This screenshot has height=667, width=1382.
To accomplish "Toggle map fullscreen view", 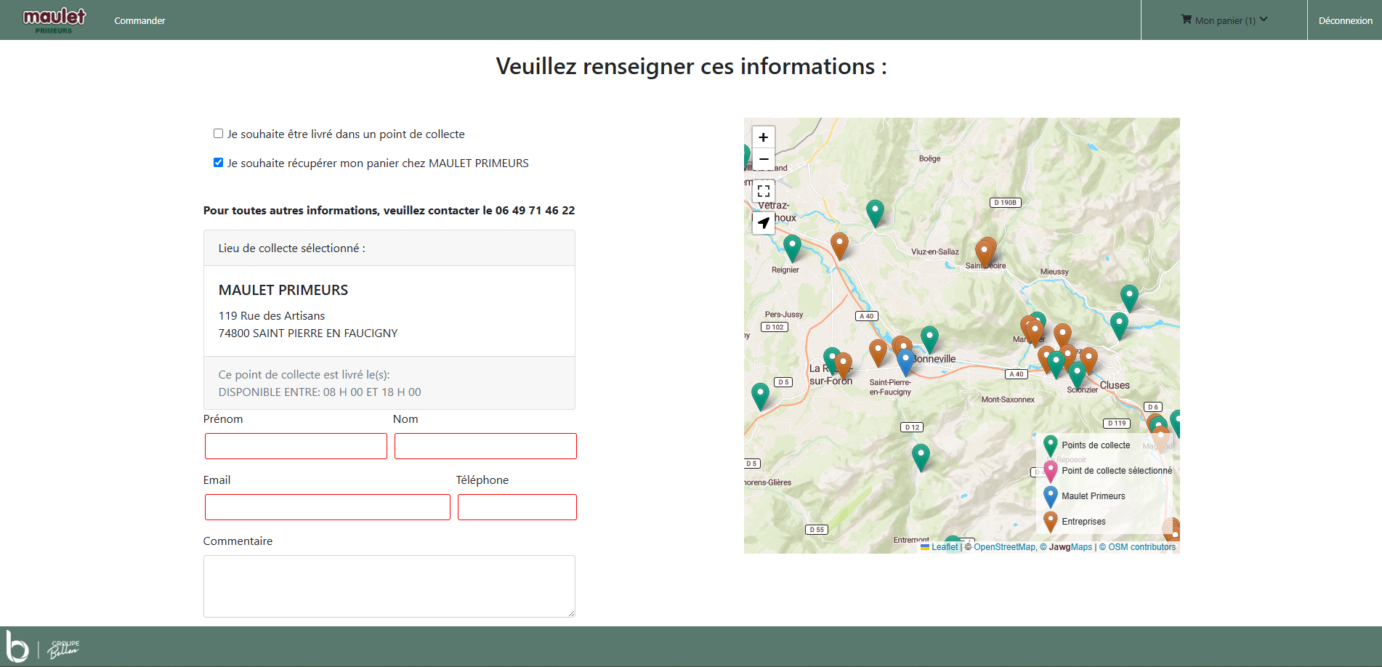I will pos(764,191).
